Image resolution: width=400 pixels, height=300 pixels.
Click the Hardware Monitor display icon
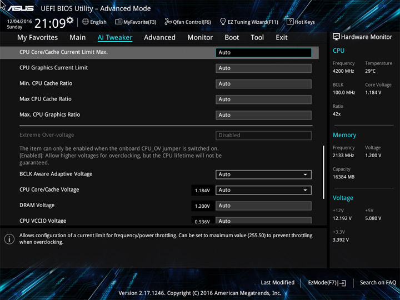(336, 37)
